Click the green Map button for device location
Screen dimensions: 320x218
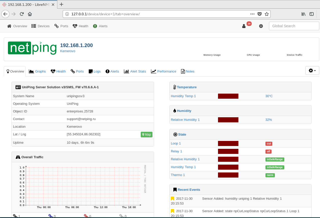coord(146,134)
